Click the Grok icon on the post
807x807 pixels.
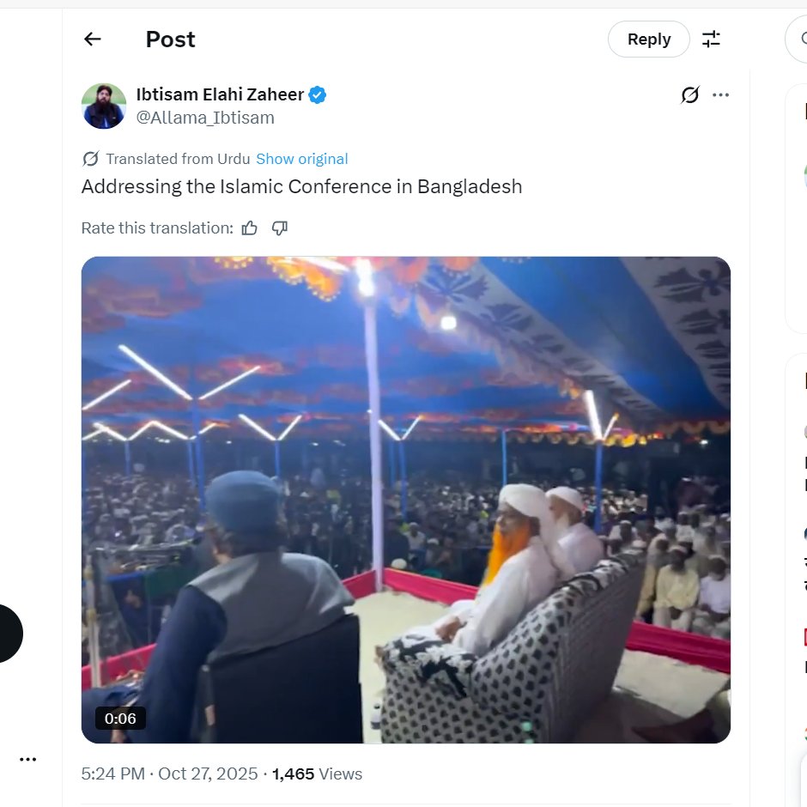(x=689, y=95)
